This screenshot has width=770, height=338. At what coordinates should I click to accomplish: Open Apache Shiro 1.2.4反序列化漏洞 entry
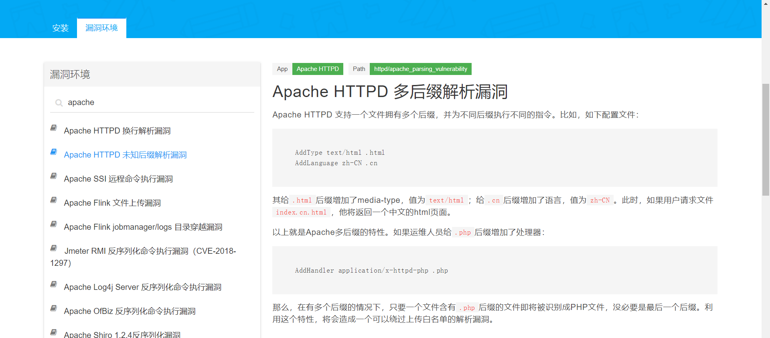coord(122,334)
